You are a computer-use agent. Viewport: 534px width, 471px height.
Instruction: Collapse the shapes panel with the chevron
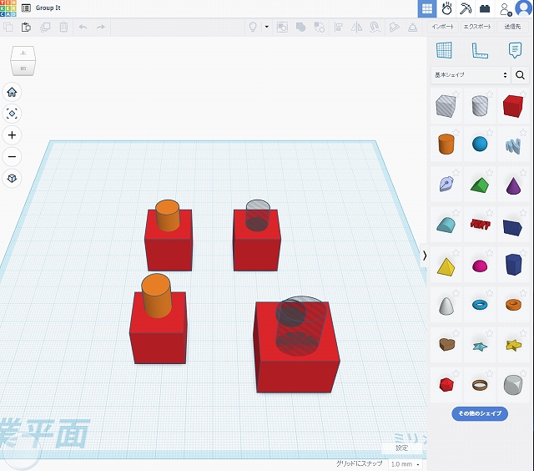(x=425, y=256)
